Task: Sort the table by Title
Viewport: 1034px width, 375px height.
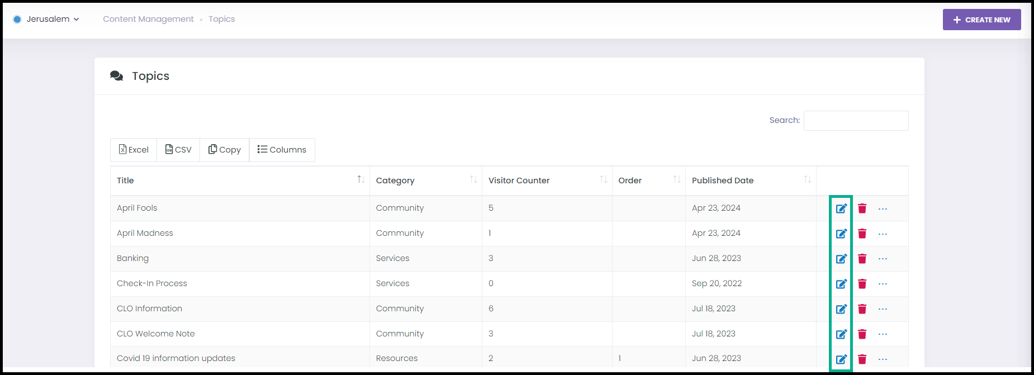Action: 240,181
